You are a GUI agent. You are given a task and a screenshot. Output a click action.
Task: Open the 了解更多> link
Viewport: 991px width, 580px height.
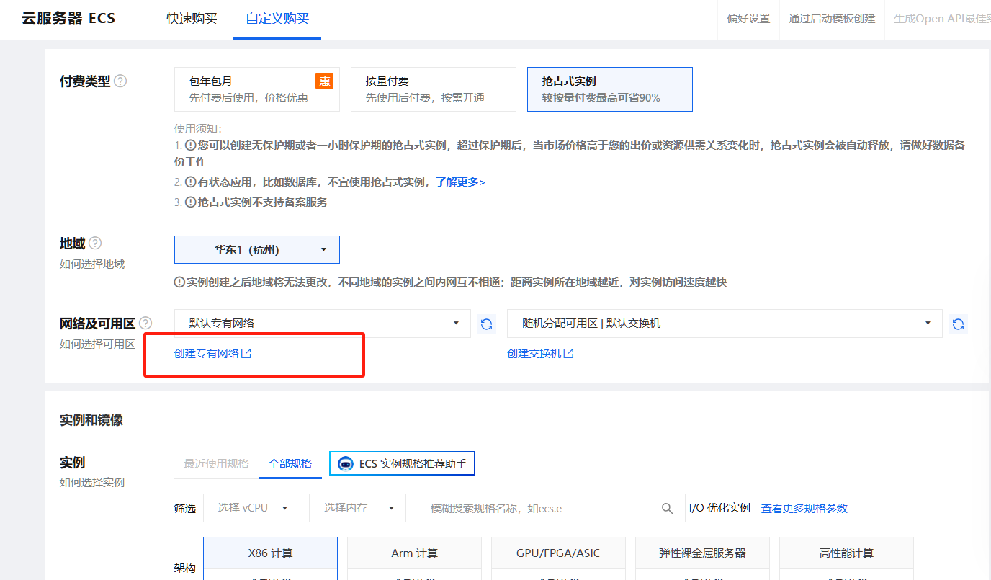(x=460, y=182)
